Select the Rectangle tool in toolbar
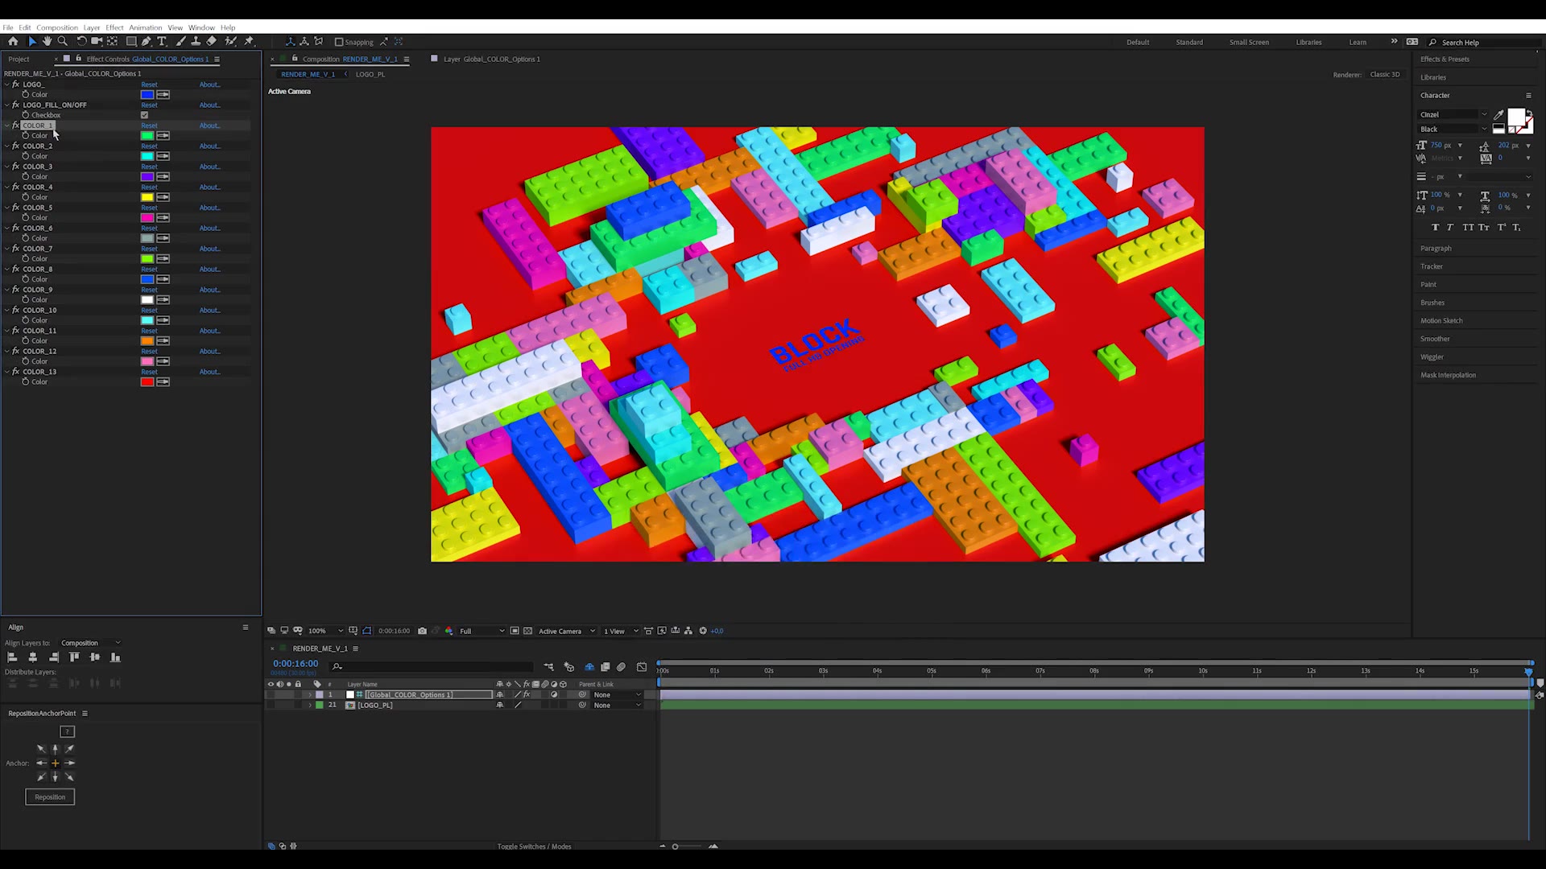Image resolution: width=1546 pixels, height=869 pixels. tap(130, 41)
